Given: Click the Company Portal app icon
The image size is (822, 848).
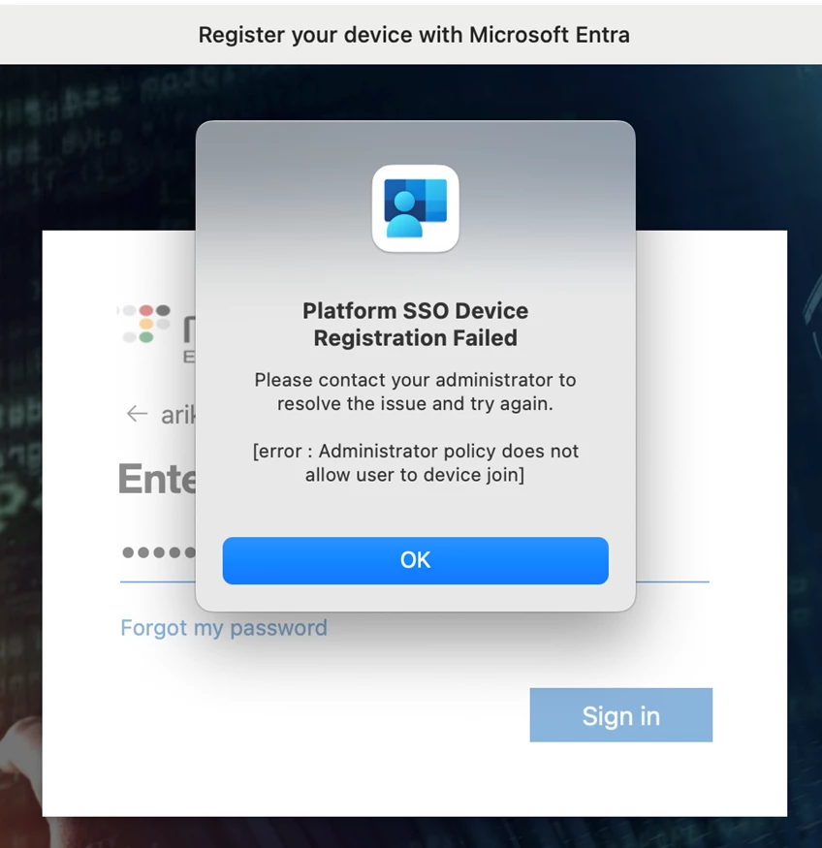Looking at the screenshot, I should [x=415, y=208].
